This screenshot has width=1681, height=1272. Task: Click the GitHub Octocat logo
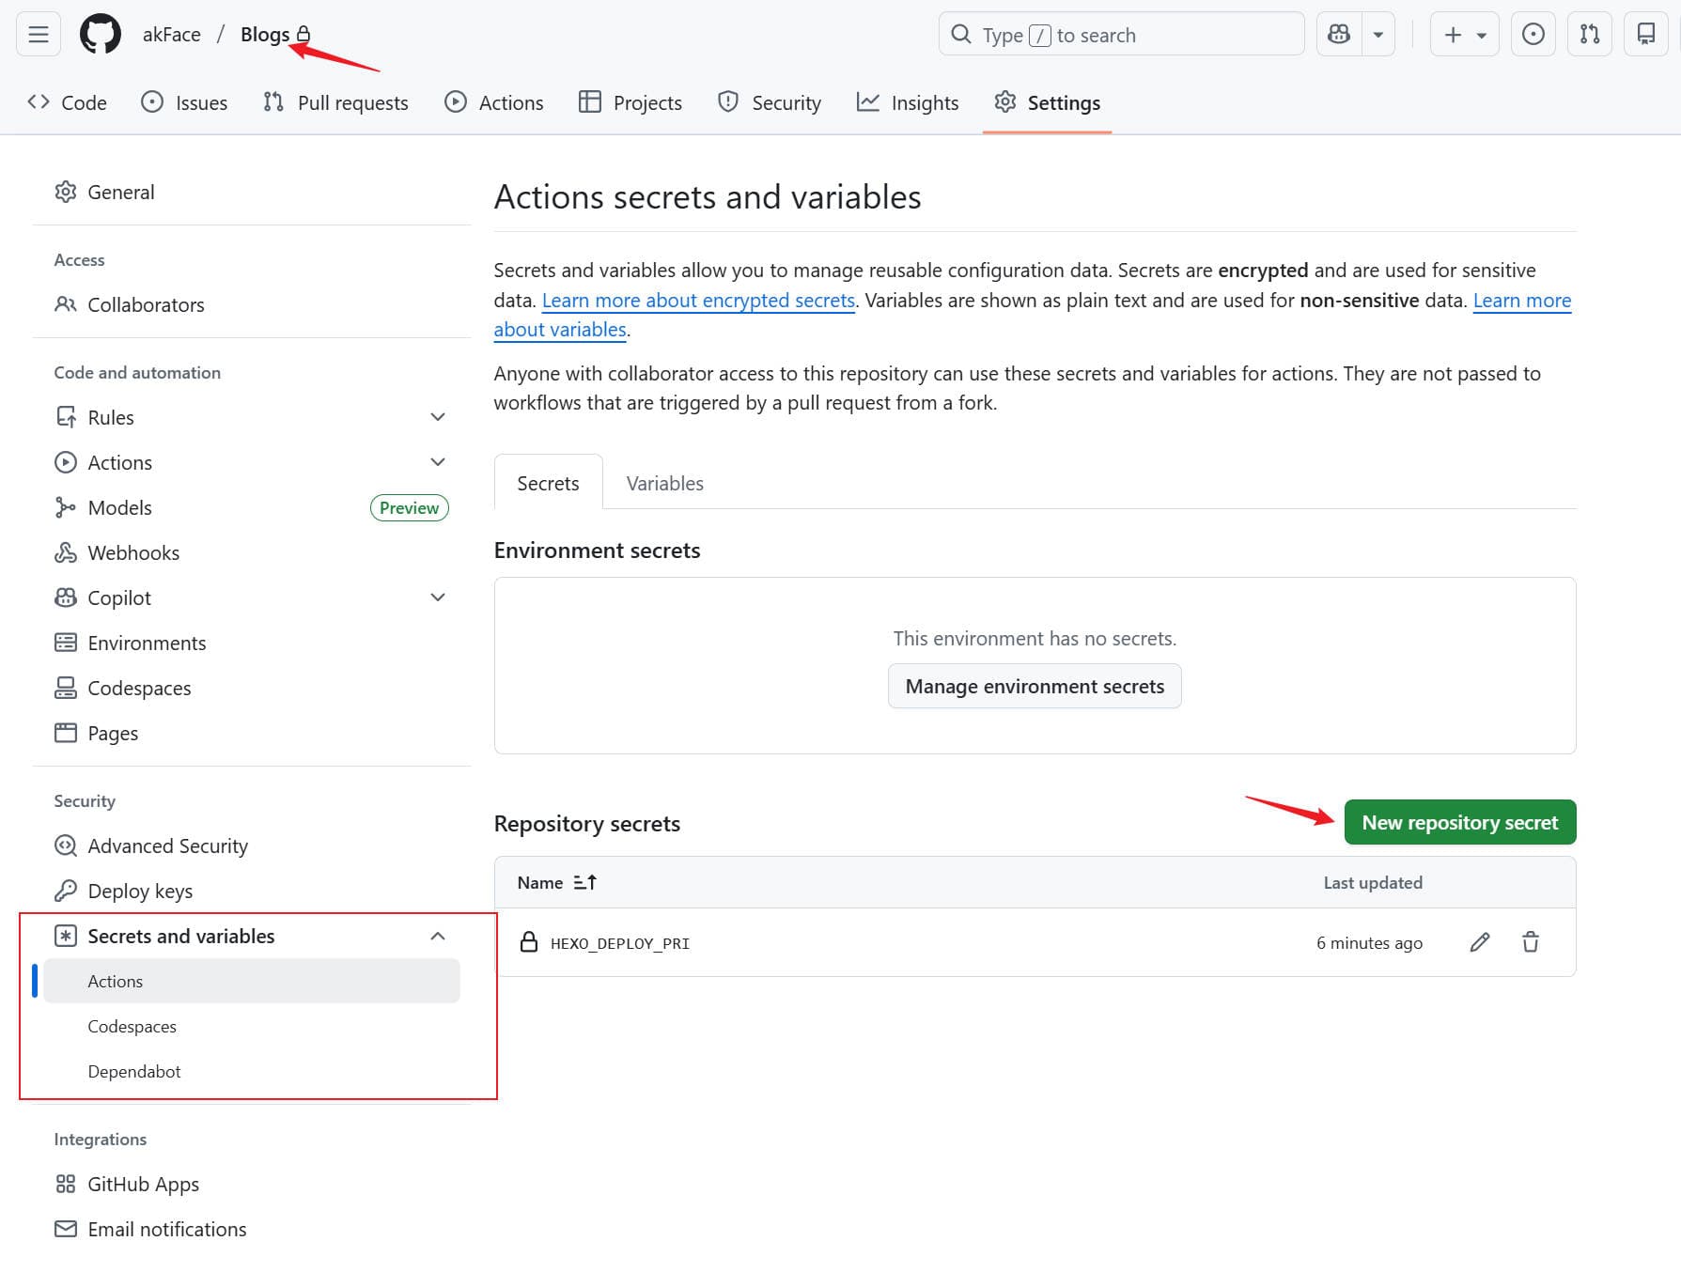tap(100, 35)
